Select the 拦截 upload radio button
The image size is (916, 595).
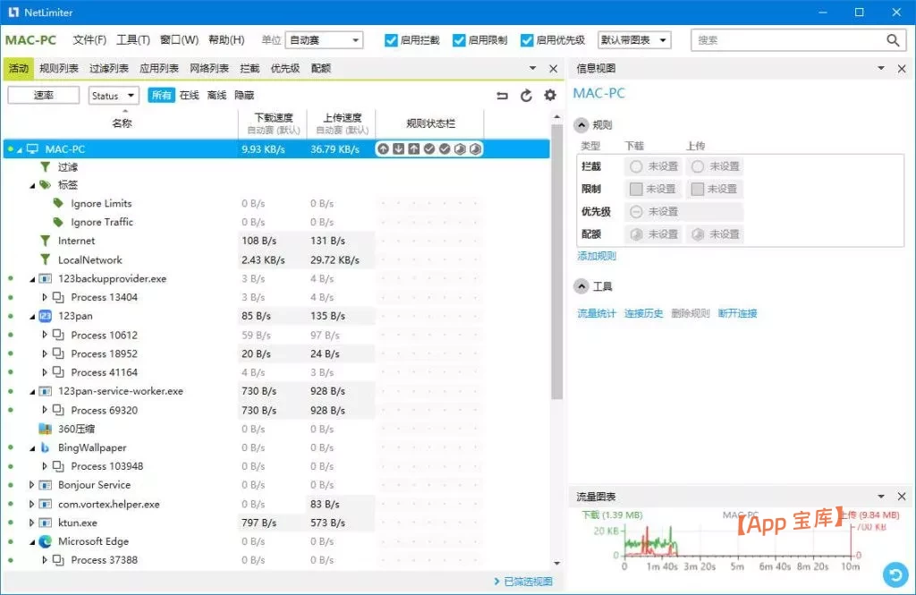click(698, 167)
